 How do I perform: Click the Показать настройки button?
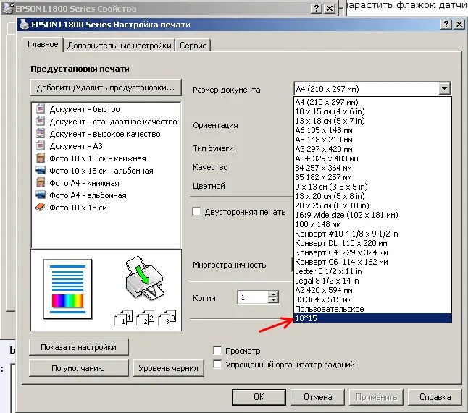(x=79, y=347)
